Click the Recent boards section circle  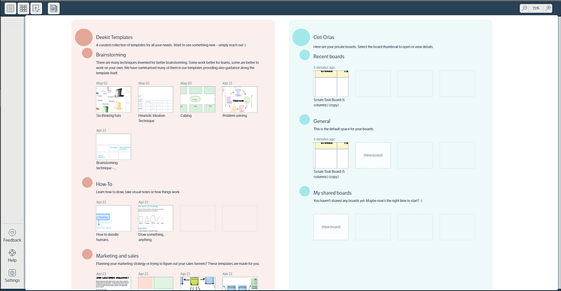tap(304, 55)
